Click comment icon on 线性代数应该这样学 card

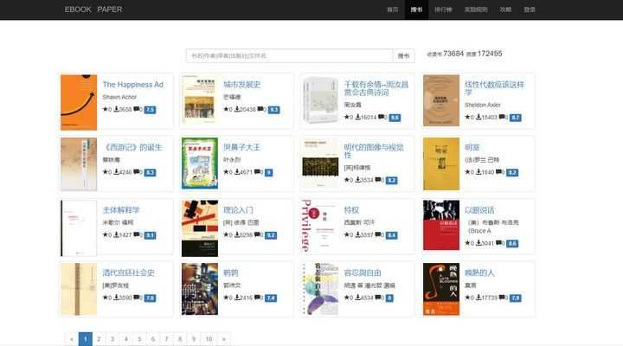pos(502,117)
